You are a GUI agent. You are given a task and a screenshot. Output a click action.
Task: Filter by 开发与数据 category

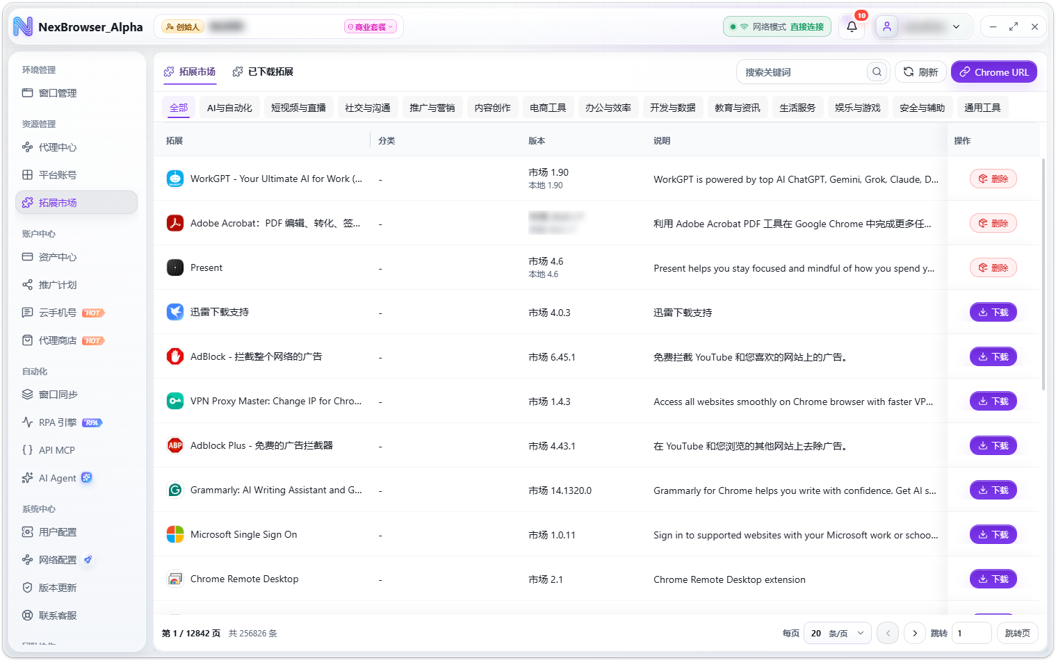pyautogui.click(x=673, y=108)
